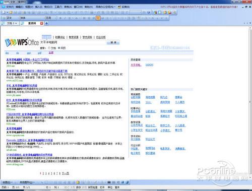Select the 文档 search radio button
Viewport: 252px width, 191px height.
(x=49, y=48)
